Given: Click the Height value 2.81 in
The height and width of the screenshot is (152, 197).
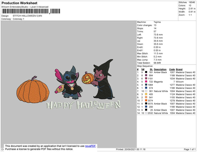Looking at the screenshot, I should (x=192, y=9).
